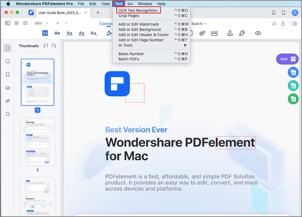Viewport: 302px width, 217px height.
Task: Convert to Excel floating button
Action: click(x=293, y=99)
